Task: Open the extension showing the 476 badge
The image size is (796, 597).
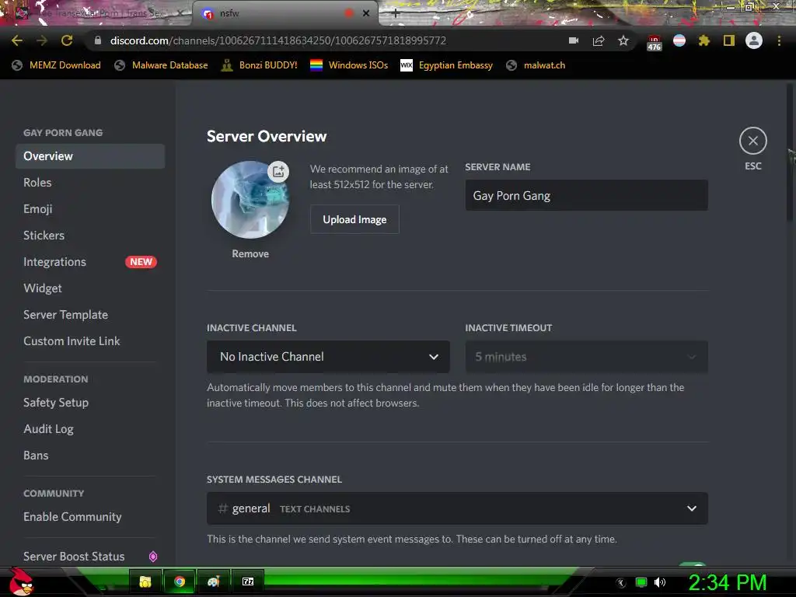Action: pyautogui.click(x=654, y=43)
